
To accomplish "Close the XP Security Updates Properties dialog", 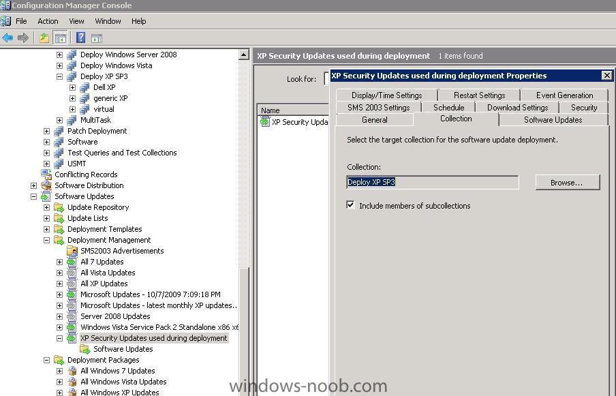I will 606,75.
